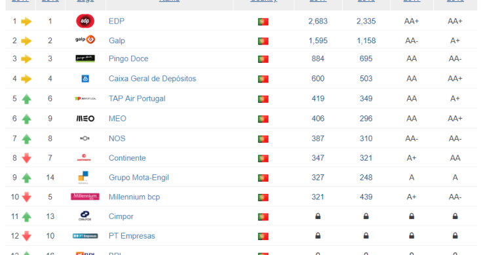The image size is (485, 255).
Task: Click the Galp logo icon
Action: pyautogui.click(x=85, y=39)
